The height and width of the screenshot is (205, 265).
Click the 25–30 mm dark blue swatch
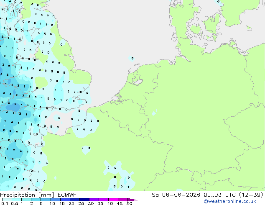click(84, 200)
